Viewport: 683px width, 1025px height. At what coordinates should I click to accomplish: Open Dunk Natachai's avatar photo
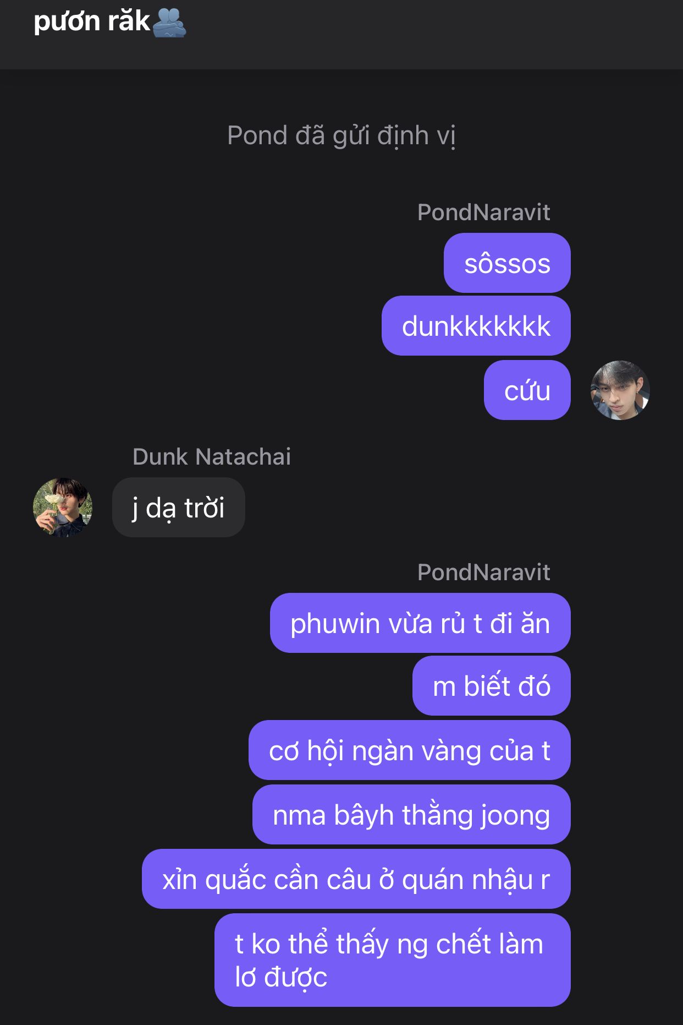[63, 507]
